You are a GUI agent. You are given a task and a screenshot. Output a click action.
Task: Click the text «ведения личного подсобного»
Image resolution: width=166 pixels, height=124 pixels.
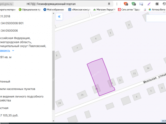23,96
